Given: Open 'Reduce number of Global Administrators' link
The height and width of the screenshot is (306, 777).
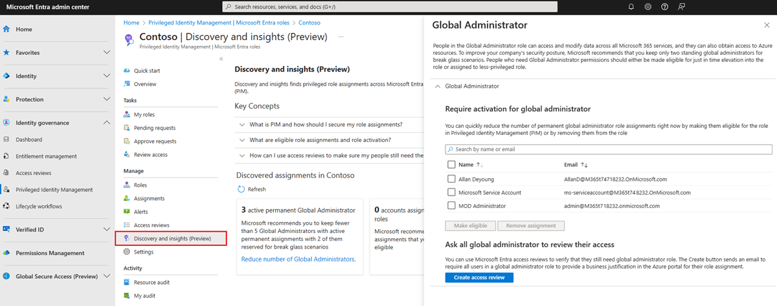Looking at the screenshot, I should click(x=298, y=259).
